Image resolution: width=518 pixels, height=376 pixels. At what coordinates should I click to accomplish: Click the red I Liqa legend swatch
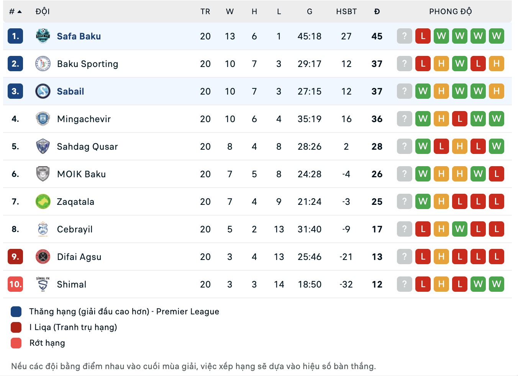(16, 327)
